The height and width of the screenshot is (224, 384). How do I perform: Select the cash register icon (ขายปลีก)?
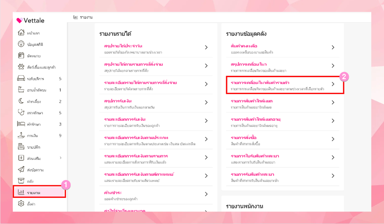[21, 147]
